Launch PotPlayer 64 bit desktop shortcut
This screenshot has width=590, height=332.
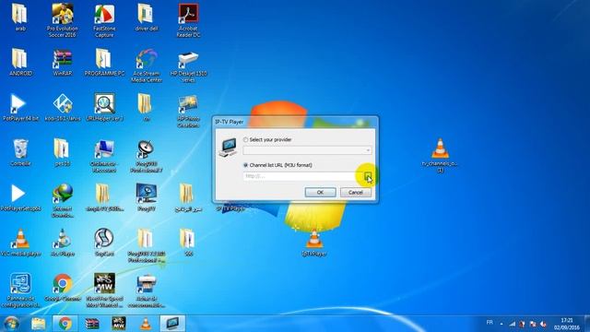(x=19, y=107)
